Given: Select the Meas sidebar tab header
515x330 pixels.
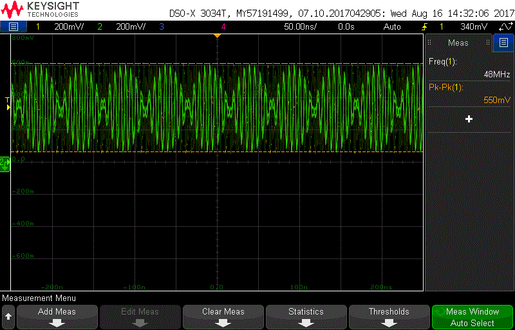Looking at the screenshot, I should point(458,43).
